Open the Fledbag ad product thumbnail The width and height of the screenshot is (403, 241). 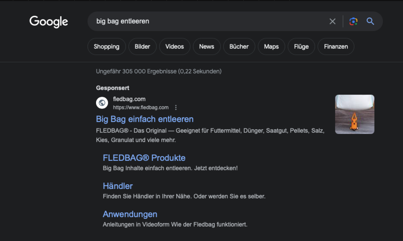(x=355, y=114)
